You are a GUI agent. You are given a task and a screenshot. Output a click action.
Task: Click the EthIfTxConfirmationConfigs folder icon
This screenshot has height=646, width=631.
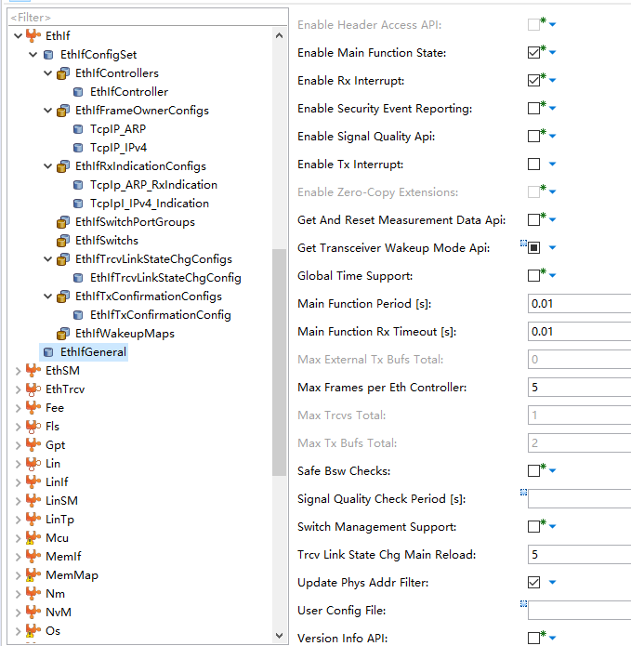pos(63,297)
